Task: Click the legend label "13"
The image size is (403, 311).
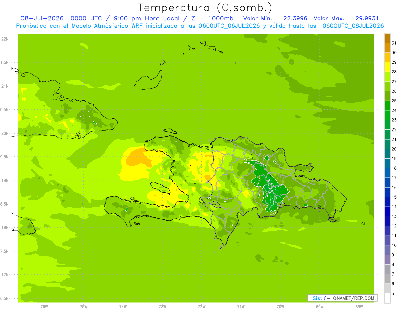Action: [x=394, y=216]
